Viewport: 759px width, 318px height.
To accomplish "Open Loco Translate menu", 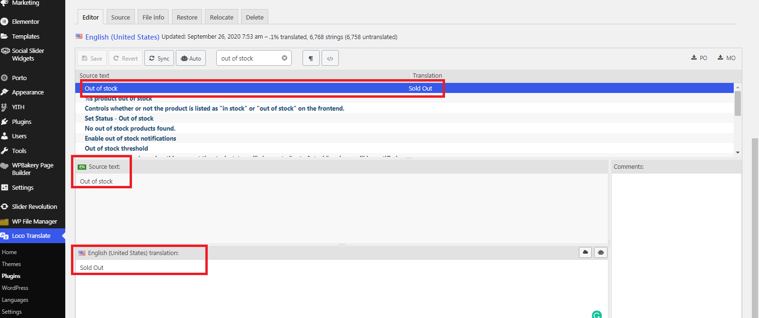I will pyautogui.click(x=32, y=236).
